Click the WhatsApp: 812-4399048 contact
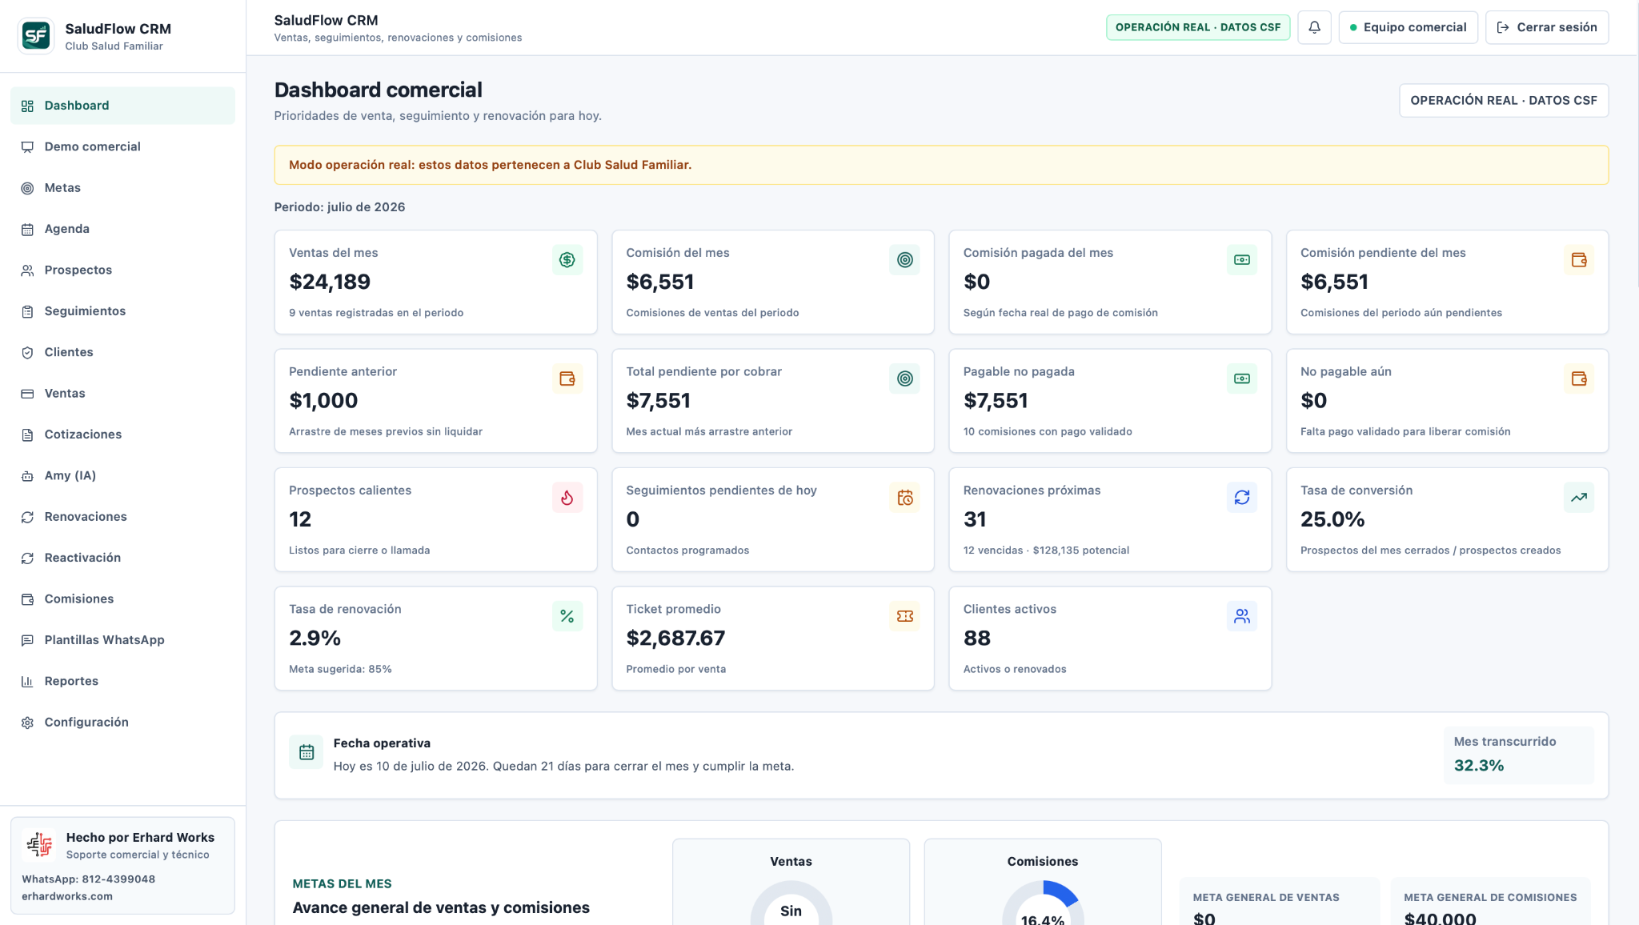The width and height of the screenshot is (1639, 925). click(88, 879)
